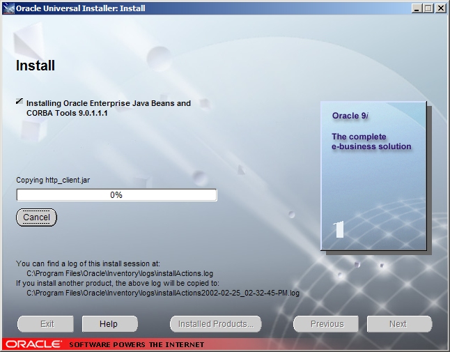The height and width of the screenshot is (352, 450).
Task: Cancel the installation in progress
Action: (x=36, y=217)
